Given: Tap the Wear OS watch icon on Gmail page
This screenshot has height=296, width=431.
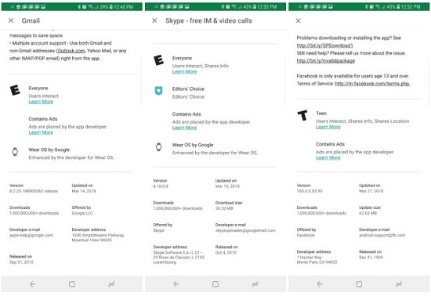Looking at the screenshot, I should 15,151.
